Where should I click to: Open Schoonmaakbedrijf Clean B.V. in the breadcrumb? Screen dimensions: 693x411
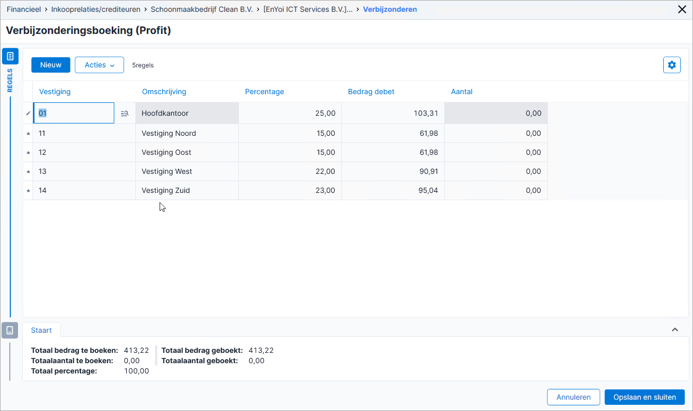[202, 9]
